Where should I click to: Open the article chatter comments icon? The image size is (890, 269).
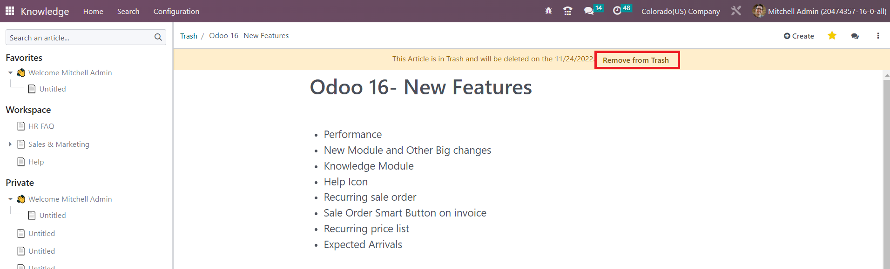[x=855, y=36]
